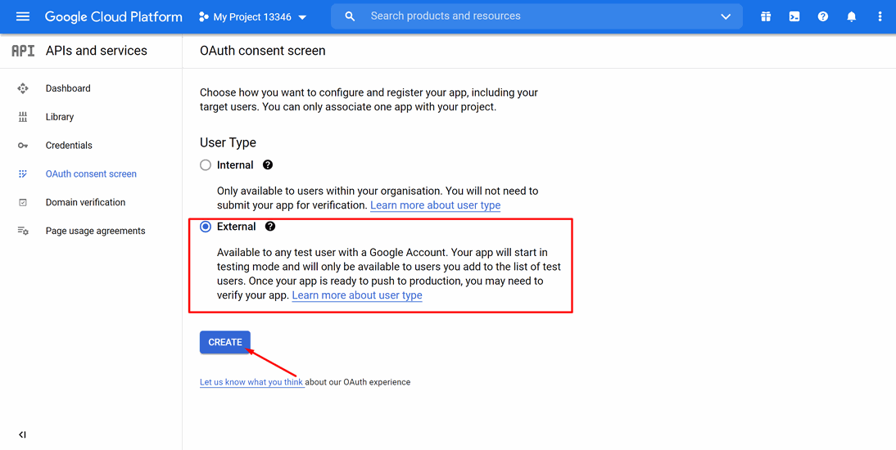Click the OAuth consent screen page title
The width and height of the screenshot is (896, 450).
tap(263, 51)
